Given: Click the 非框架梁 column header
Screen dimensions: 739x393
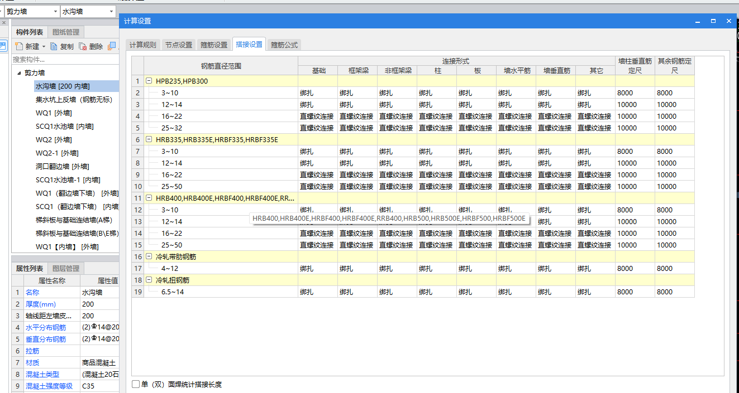Looking at the screenshot, I should pyautogui.click(x=397, y=71).
